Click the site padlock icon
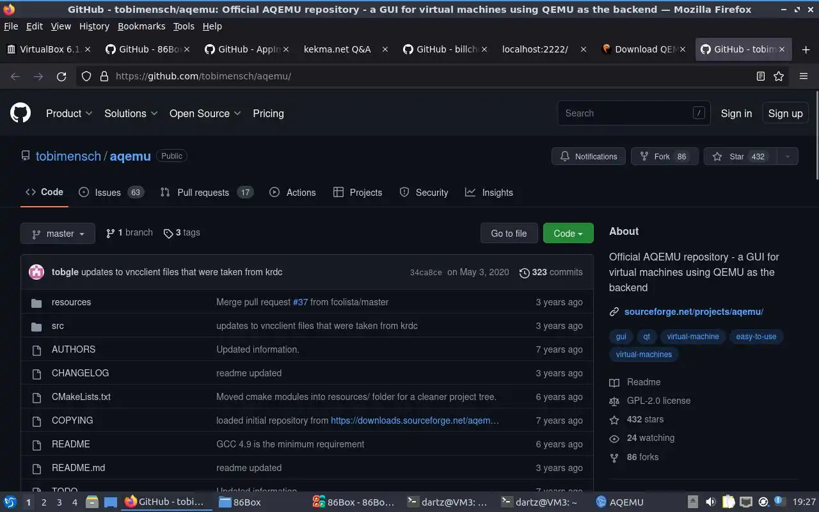The height and width of the screenshot is (512, 819). tap(104, 76)
